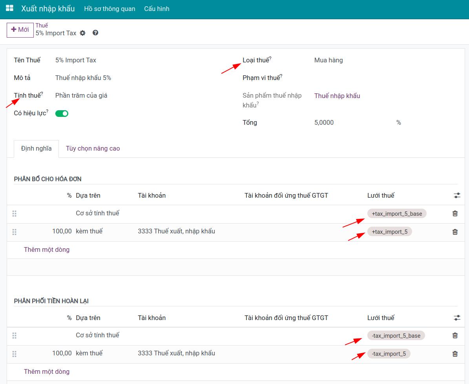Delete the -tax_import_5_base refund line
Image resolution: width=469 pixels, height=384 pixels.
point(455,336)
